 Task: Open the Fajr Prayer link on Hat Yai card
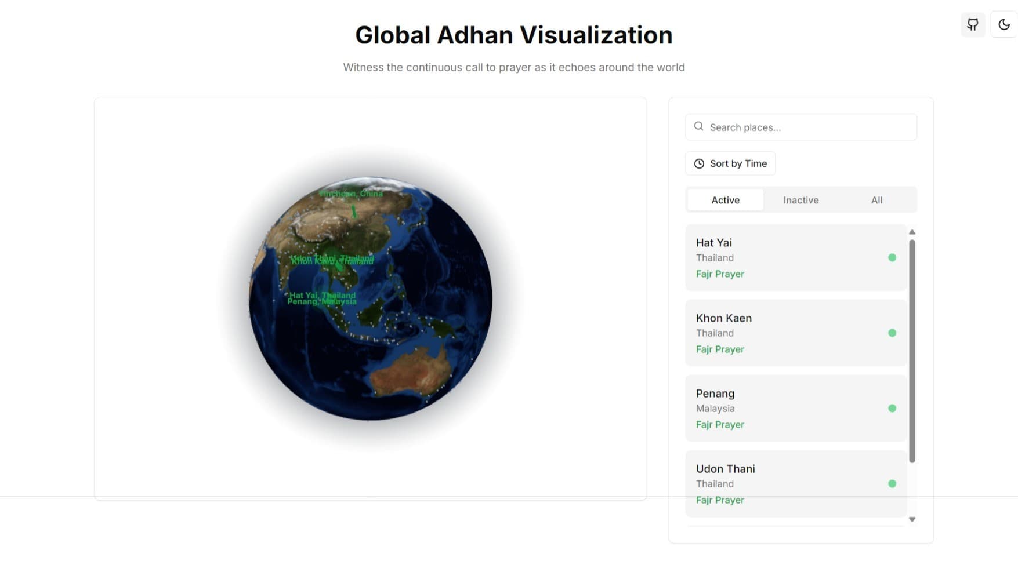click(719, 274)
